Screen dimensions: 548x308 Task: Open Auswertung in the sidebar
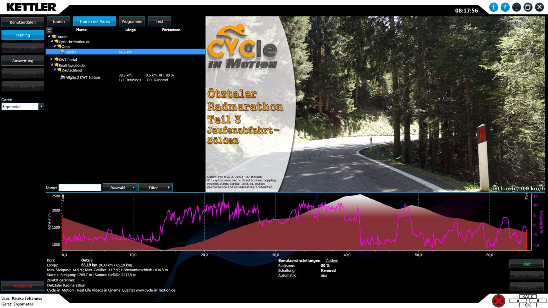click(23, 61)
